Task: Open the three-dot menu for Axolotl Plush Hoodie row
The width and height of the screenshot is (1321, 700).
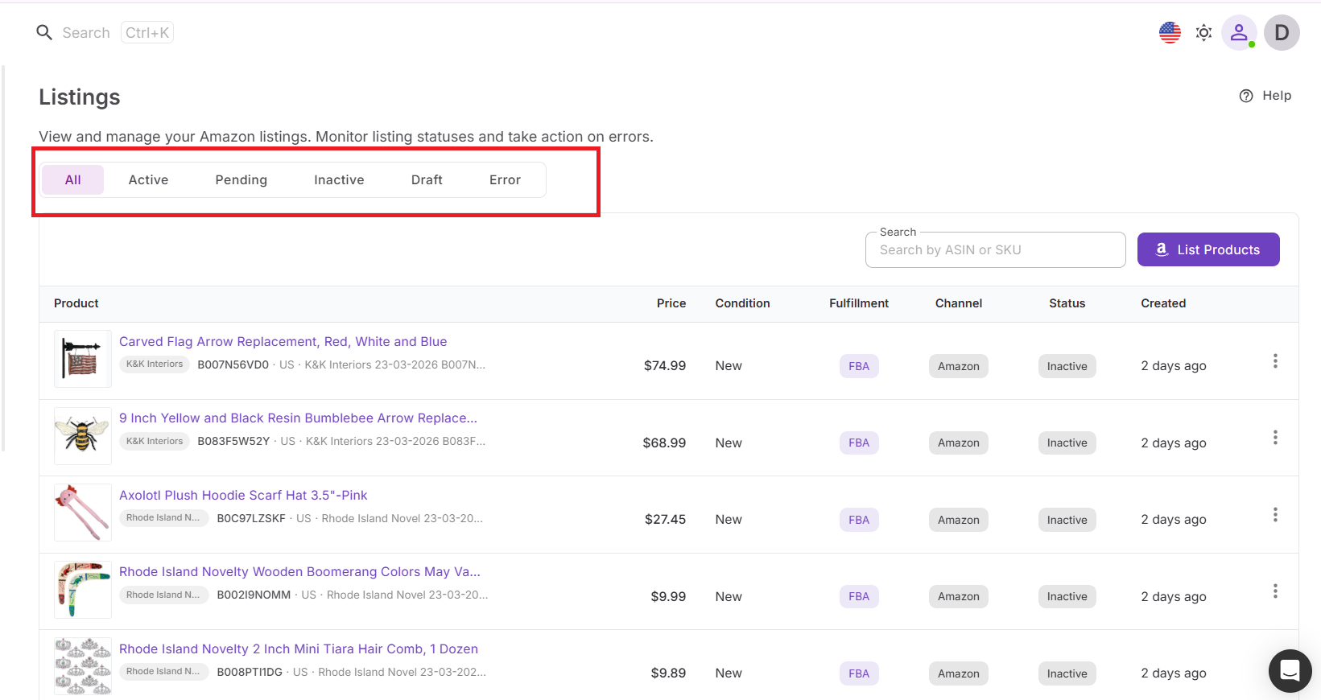Action: coord(1275,515)
